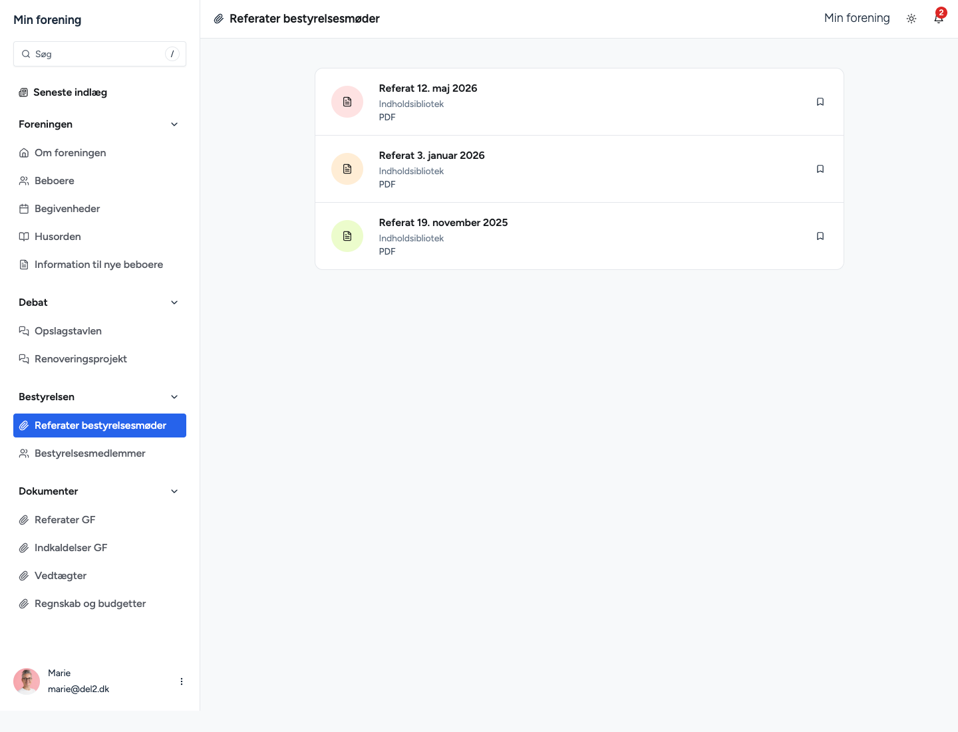Collapse the Bestyrelsen section chevron
The width and height of the screenshot is (958, 732).
pos(174,397)
